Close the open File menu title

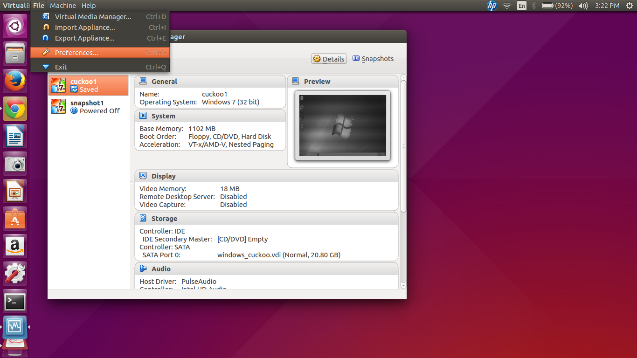coord(39,6)
